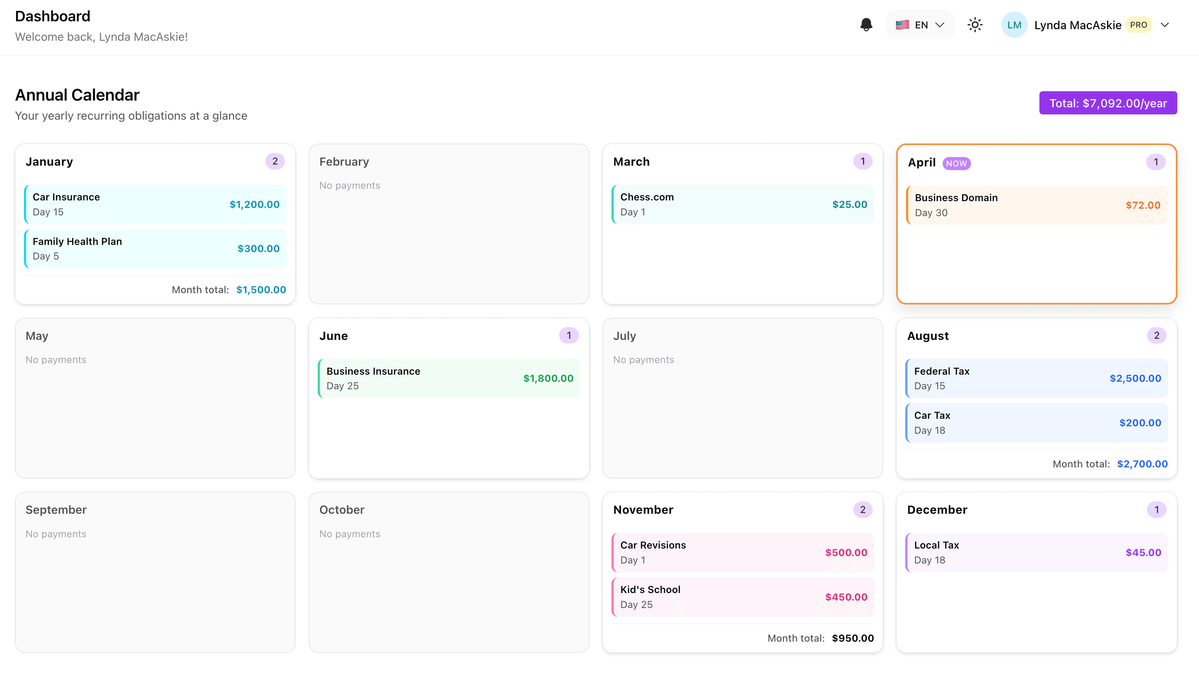Select the Business Domain payment
Image resolution: width=1199 pixels, height=688 pixels.
click(x=1036, y=205)
